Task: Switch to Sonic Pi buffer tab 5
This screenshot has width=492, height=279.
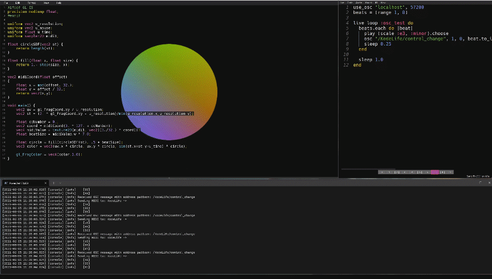Action: coord(420,172)
